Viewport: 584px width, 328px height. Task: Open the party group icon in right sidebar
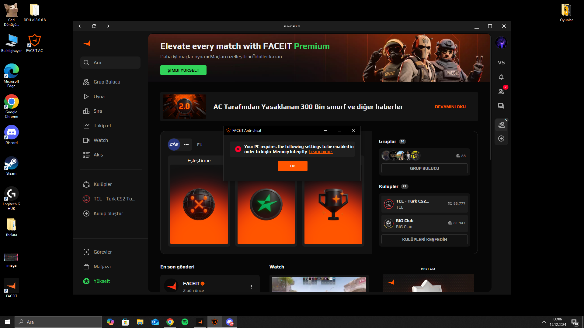pyautogui.click(x=501, y=125)
